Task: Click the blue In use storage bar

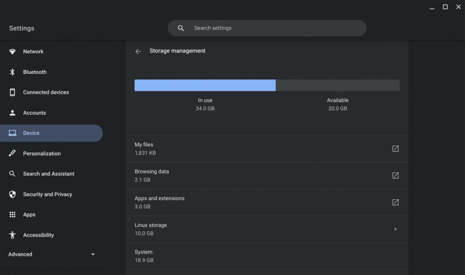Action: [205, 85]
